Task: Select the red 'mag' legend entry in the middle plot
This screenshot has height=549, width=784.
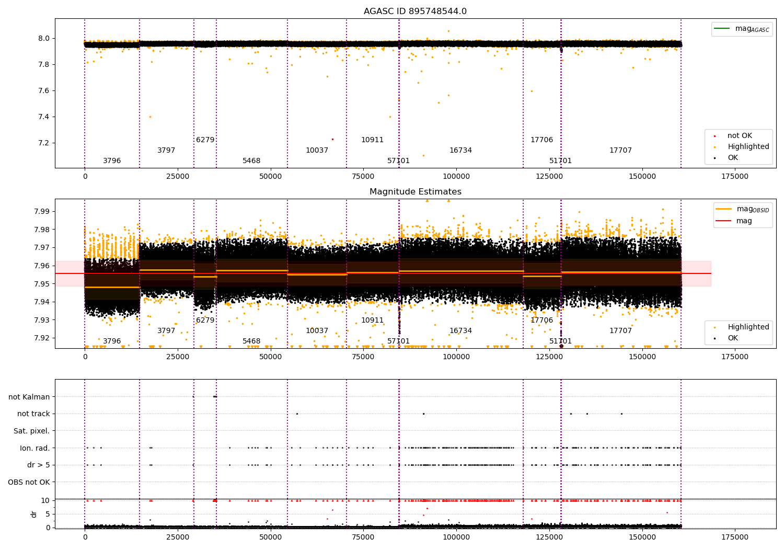Action: 734,221
